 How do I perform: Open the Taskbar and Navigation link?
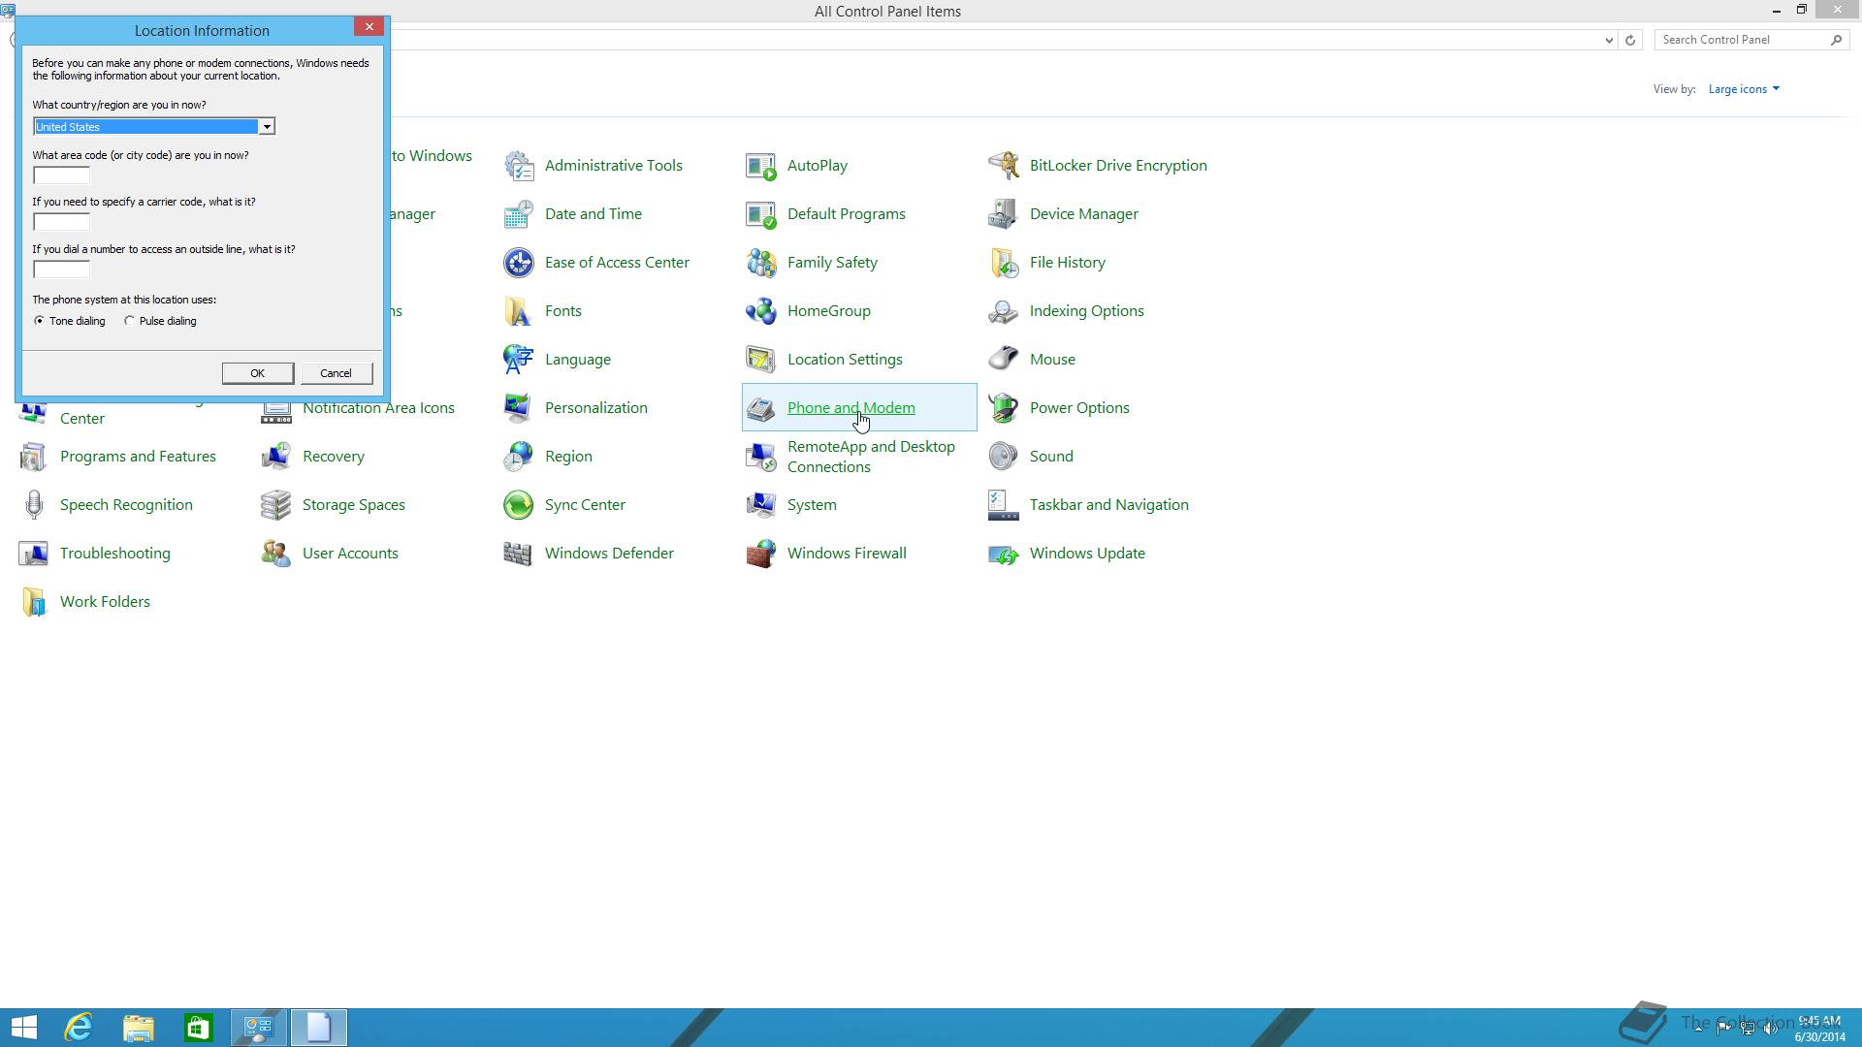(x=1109, y=505)
